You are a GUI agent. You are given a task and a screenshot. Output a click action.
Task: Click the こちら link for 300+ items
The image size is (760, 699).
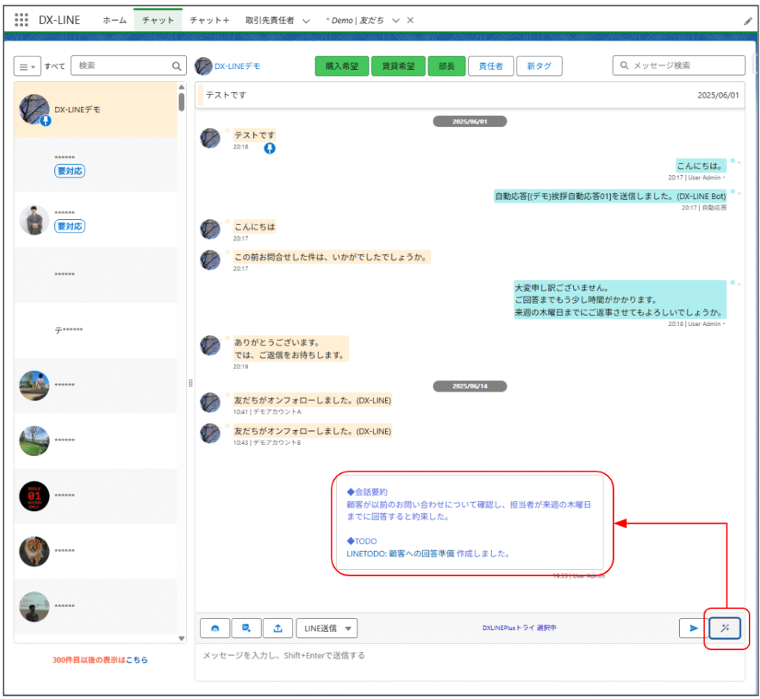(136, 660)
